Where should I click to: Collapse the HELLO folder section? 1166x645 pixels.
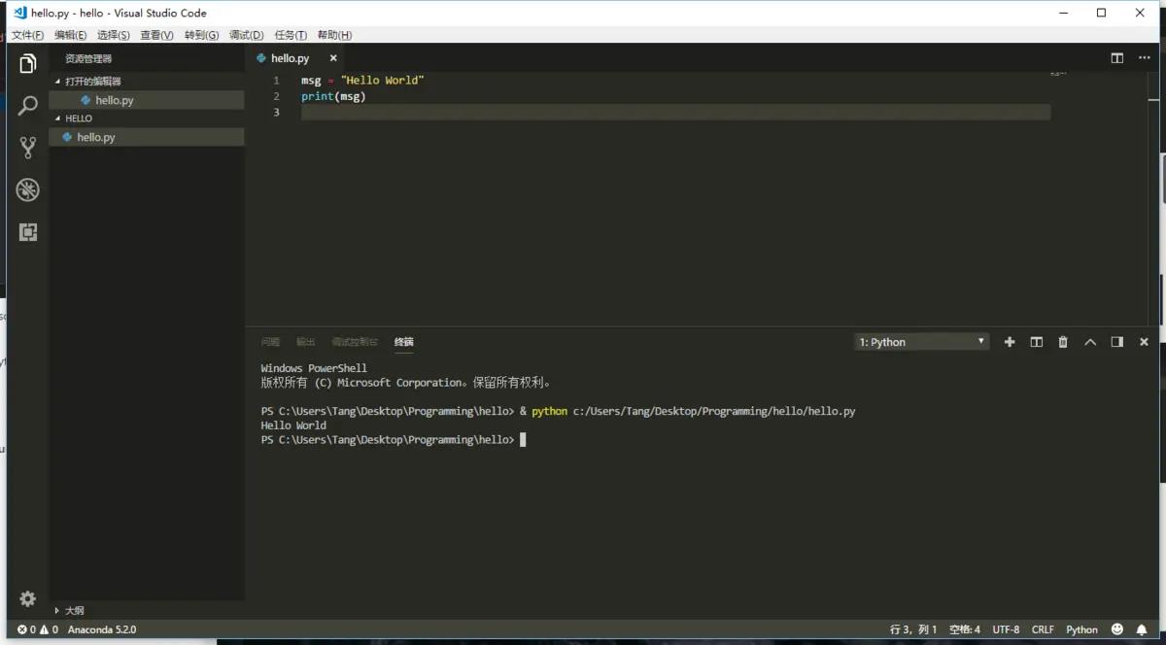79,119
